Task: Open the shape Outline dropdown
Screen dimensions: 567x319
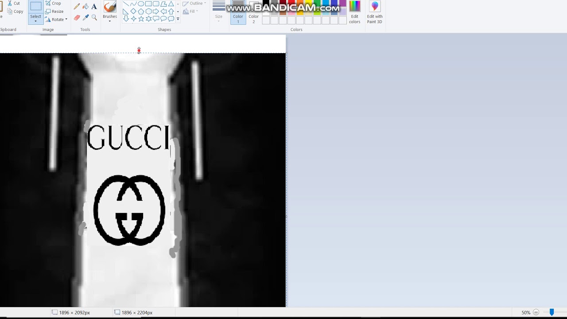Action: [194, 4]
